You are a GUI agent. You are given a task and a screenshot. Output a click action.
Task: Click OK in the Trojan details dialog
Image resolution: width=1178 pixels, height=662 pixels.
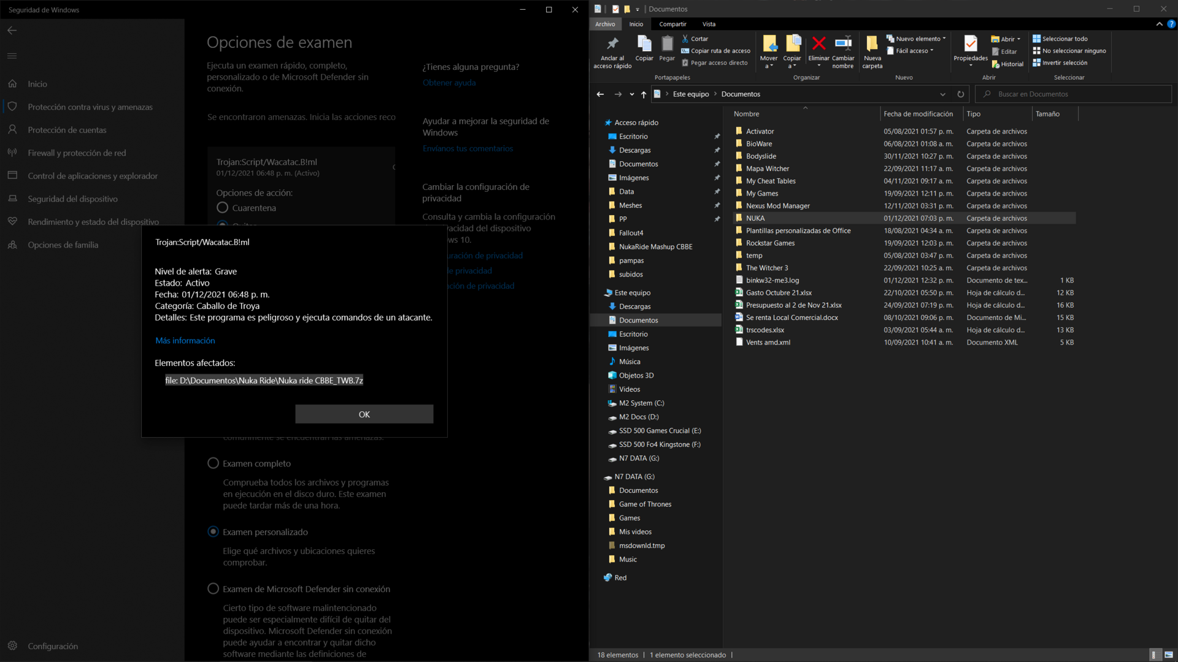[x=364, y=414]
